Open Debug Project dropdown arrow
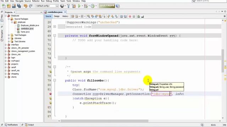Screen dimensions: 227x127 [89, 6]
